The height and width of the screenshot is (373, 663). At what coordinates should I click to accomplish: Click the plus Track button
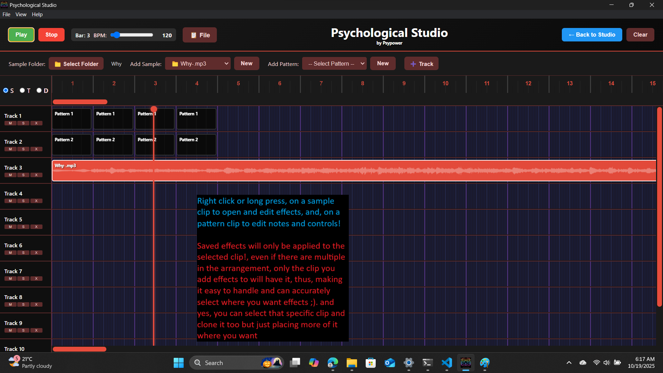421,64
